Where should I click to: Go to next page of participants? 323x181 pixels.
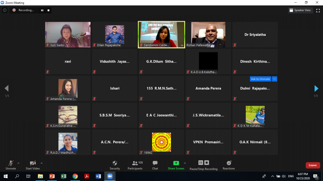[x=316, y=88]
